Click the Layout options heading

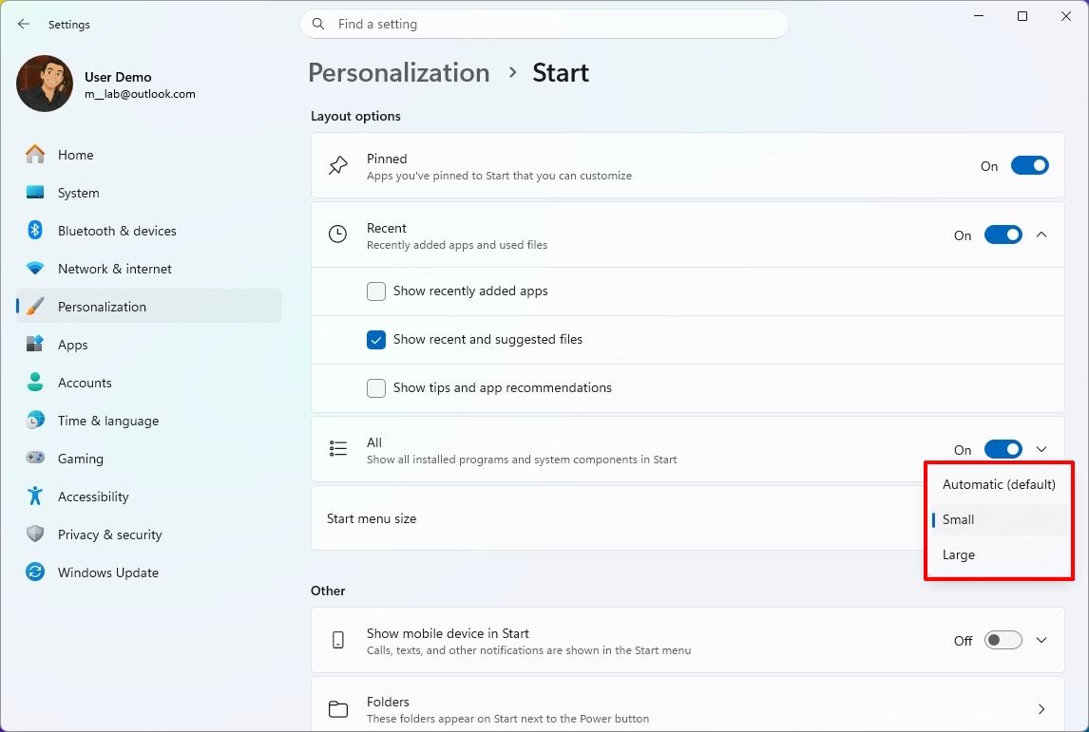click(355, 116)
